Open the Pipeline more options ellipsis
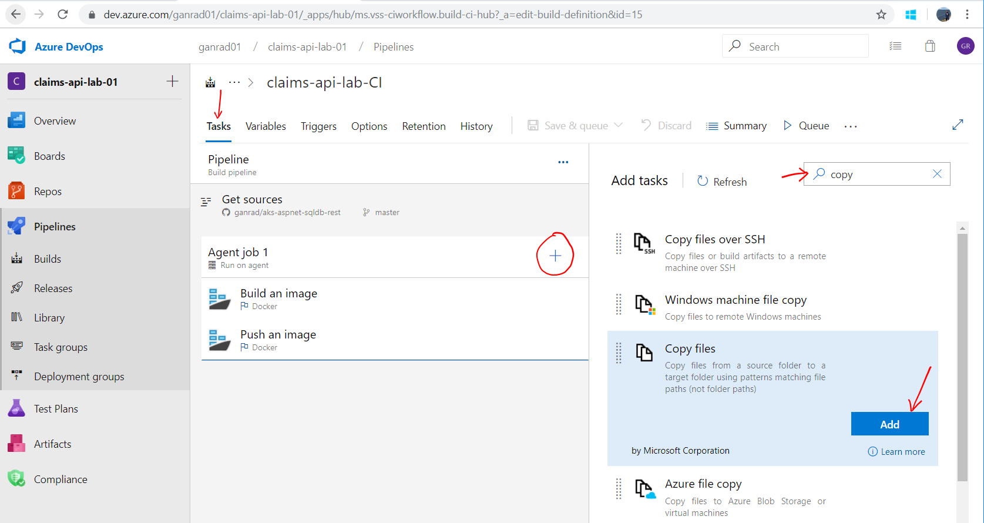Viewport: 984px width, 523px height. pos(563,162)
